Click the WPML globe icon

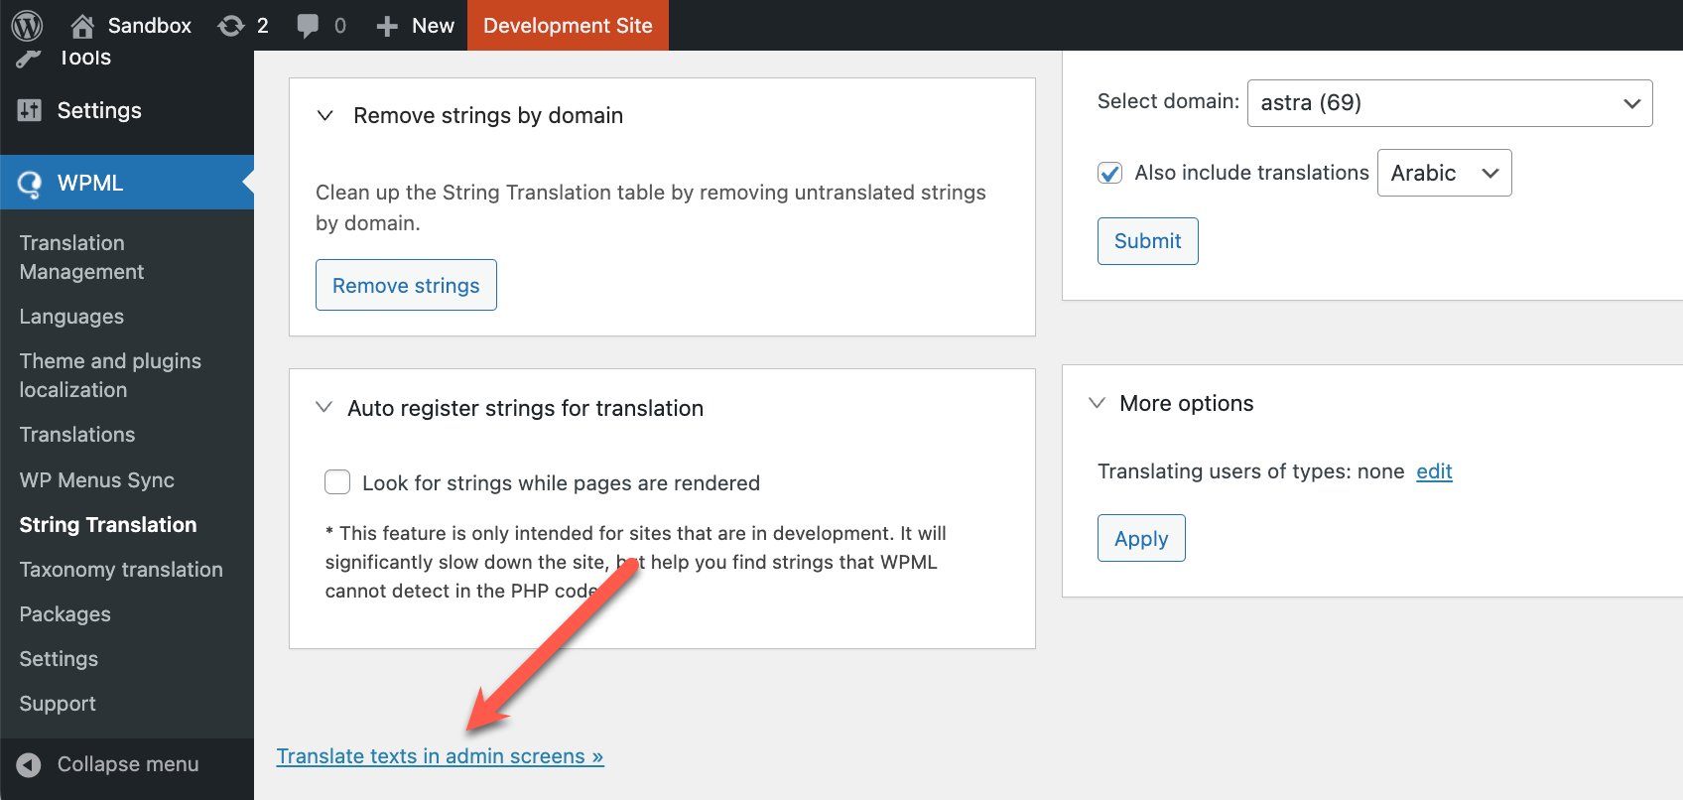(x=30, y=184)
